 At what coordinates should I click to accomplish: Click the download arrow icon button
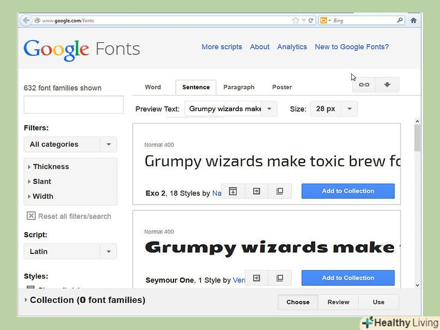[387, 85]
